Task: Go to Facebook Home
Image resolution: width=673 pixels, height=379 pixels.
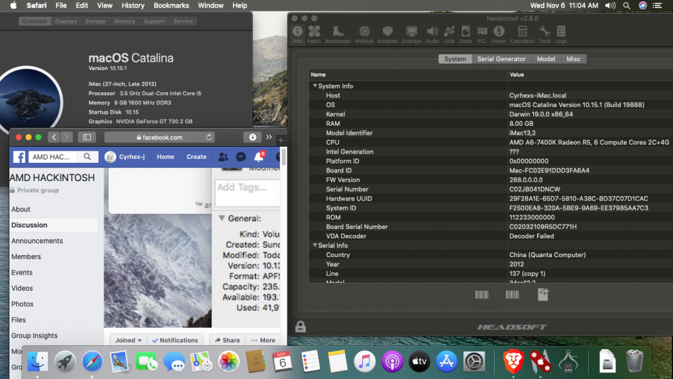Action: click(166, 157)
